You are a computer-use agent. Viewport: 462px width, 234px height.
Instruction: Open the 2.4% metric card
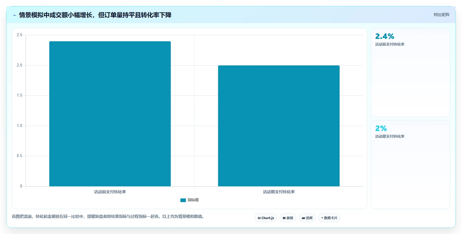[410, 72]
